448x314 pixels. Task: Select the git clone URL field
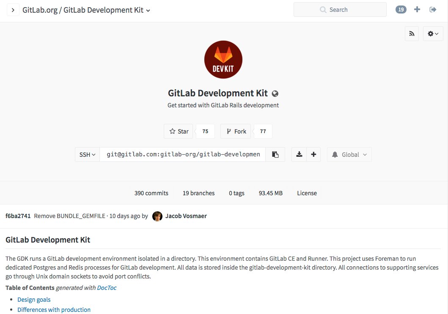183,154
